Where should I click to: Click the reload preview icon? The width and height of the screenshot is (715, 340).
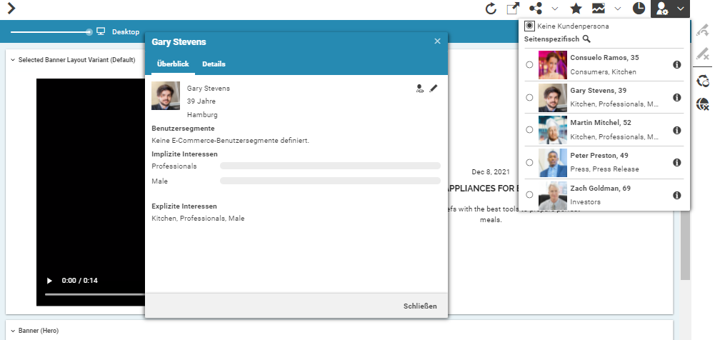coord(491,9)
